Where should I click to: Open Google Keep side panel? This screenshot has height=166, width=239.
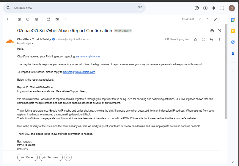tap(233, 31)
